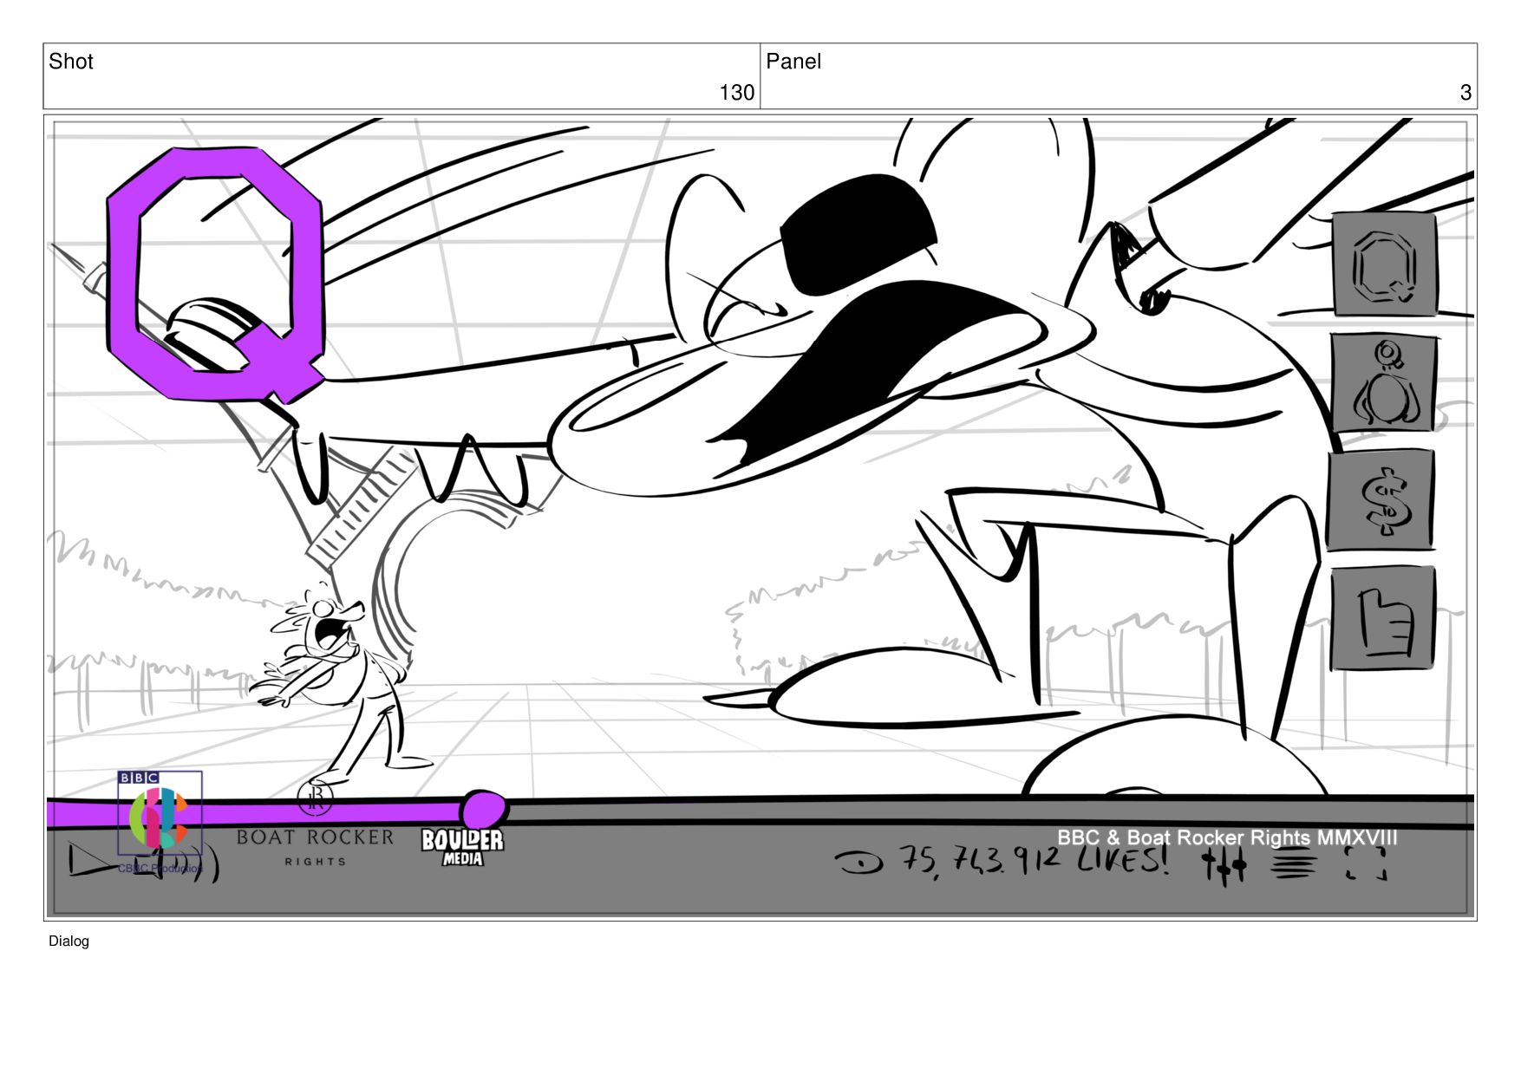Click the Boat Rocker Rights logo
The height and width of the screenshot is (1075, 1521).
(315, 824)
